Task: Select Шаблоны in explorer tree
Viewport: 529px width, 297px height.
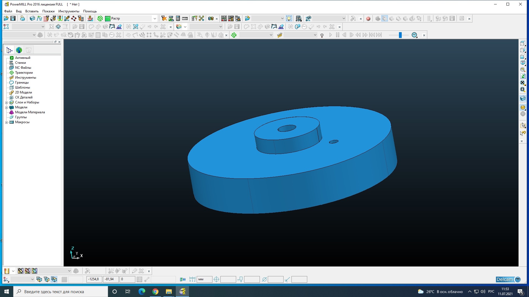Action: coord(23,87)
